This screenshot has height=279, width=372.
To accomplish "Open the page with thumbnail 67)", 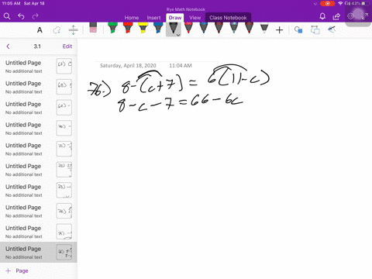I will coord(39,67).
